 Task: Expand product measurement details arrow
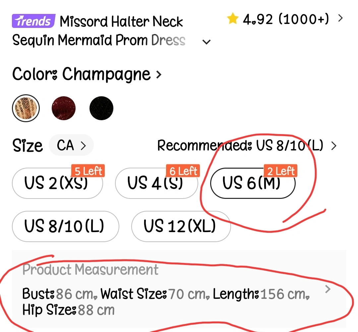[328, 290]
